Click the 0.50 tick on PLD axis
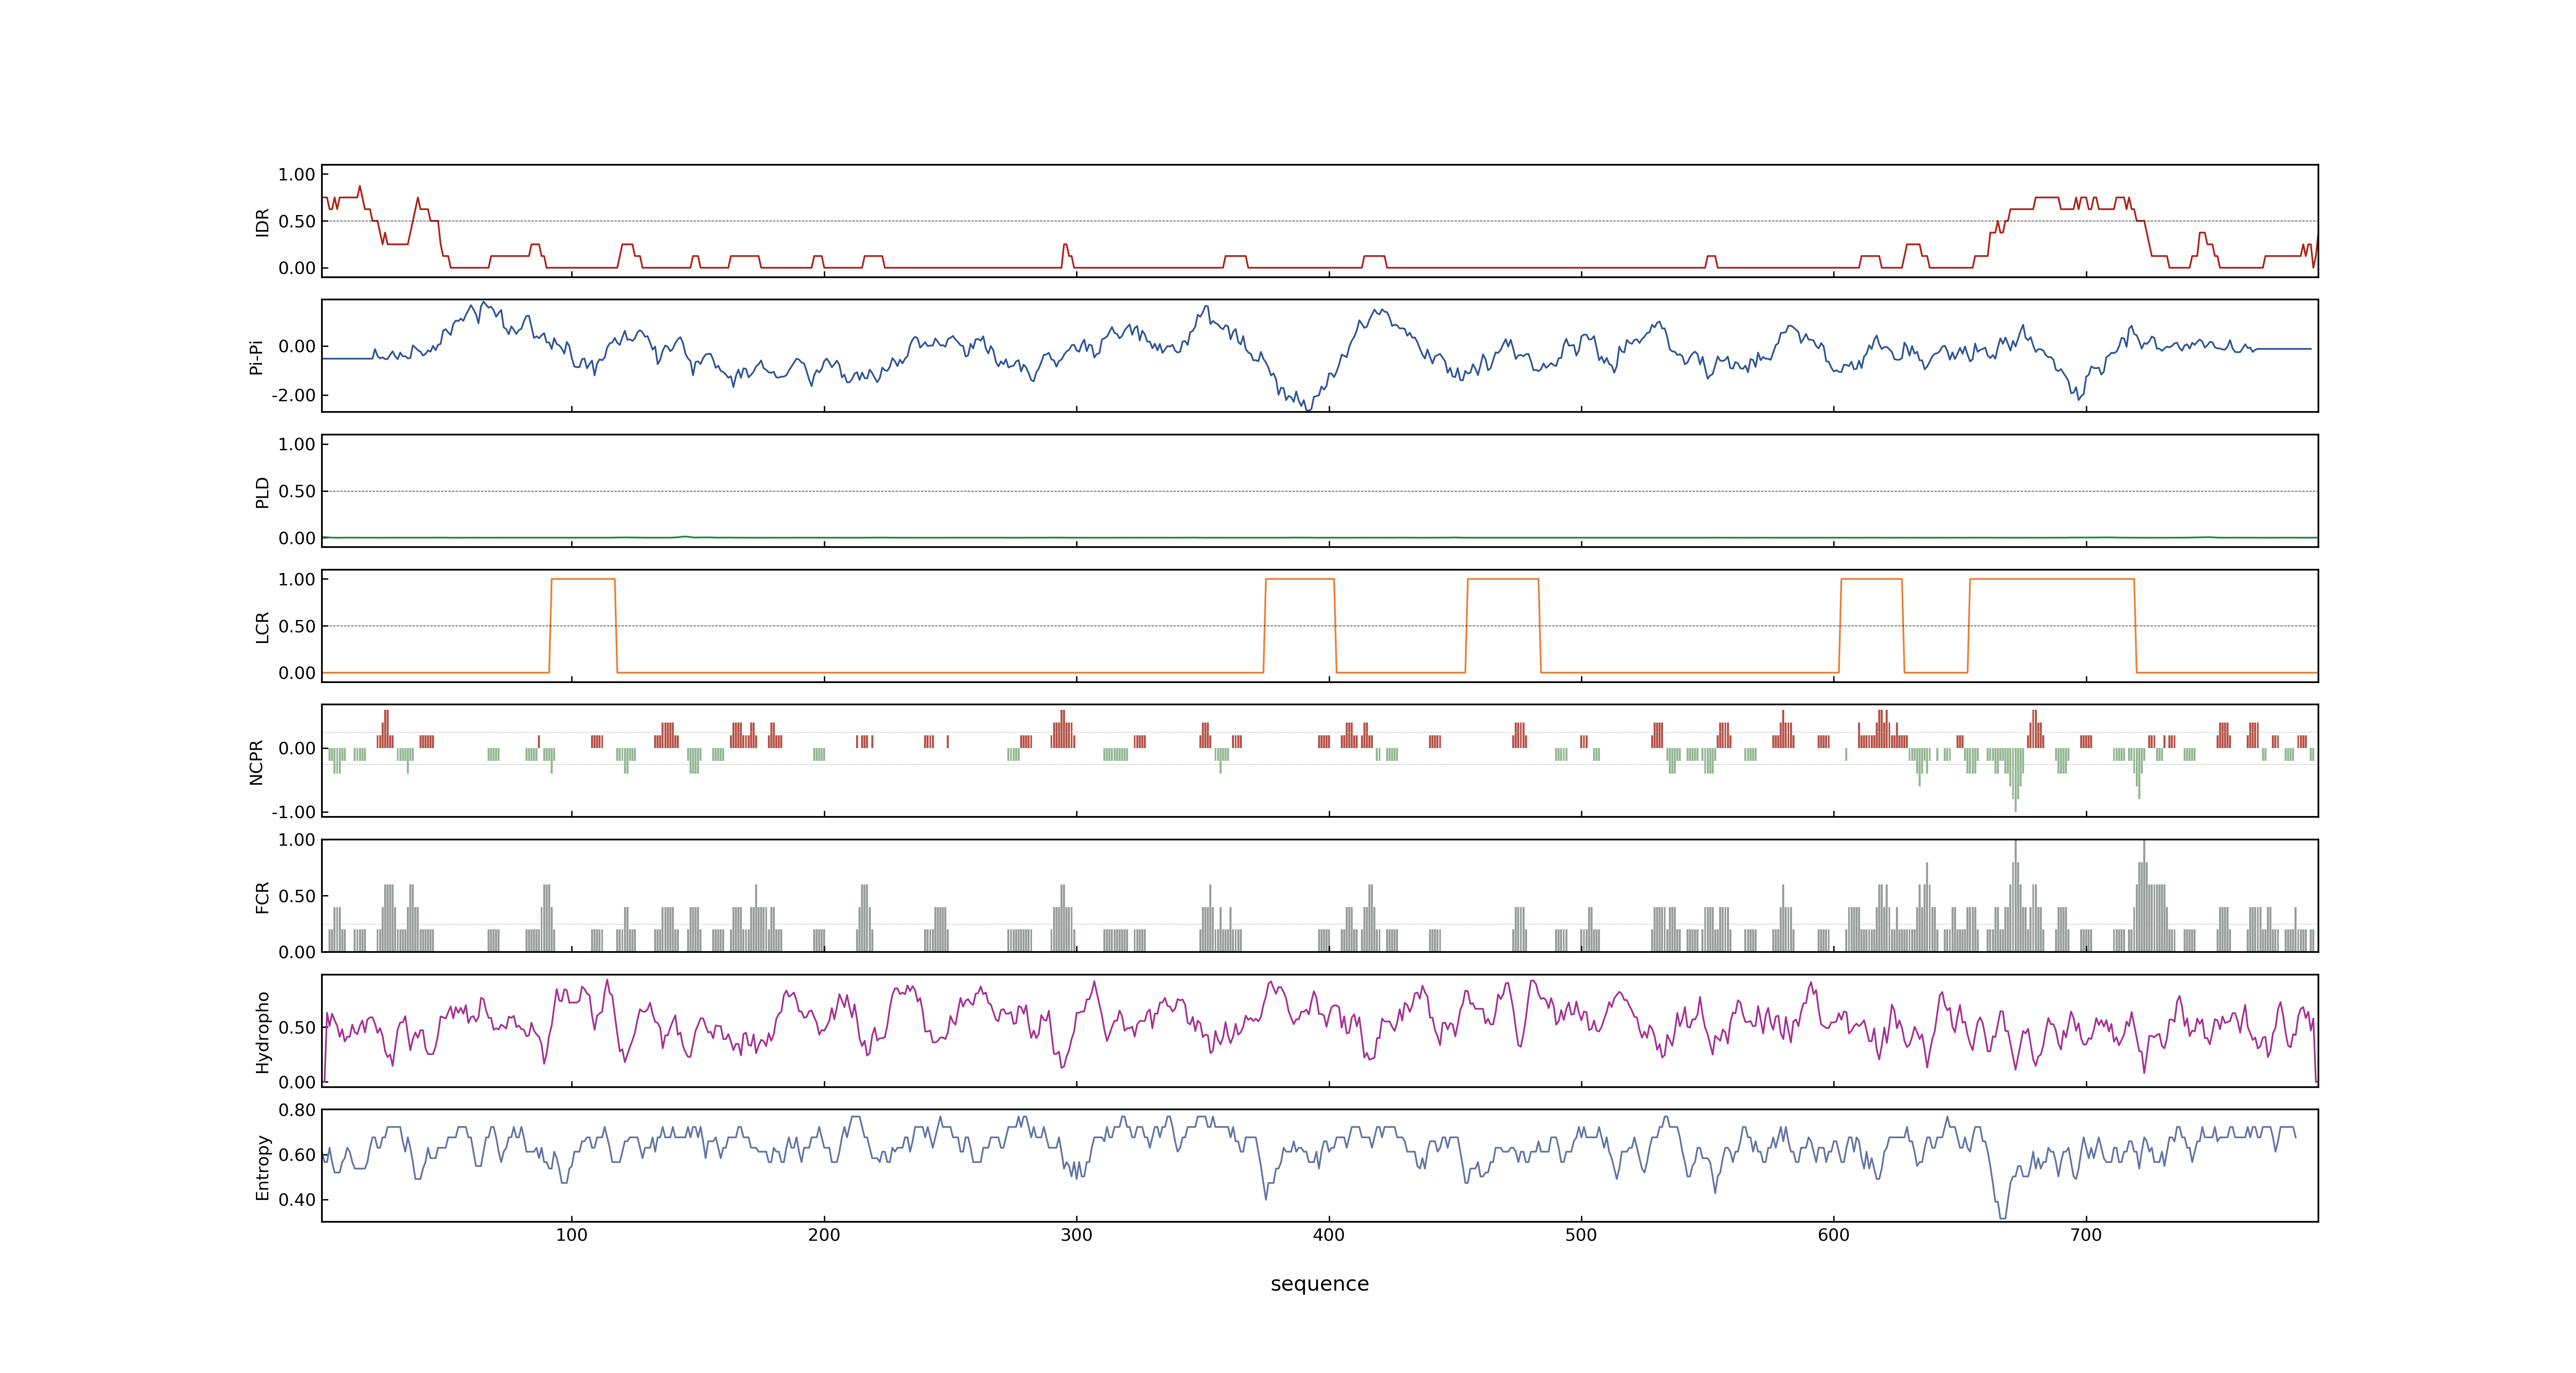Image resolution: width=2576 pixels, height=1373 pixels. (x=297, y=491)
